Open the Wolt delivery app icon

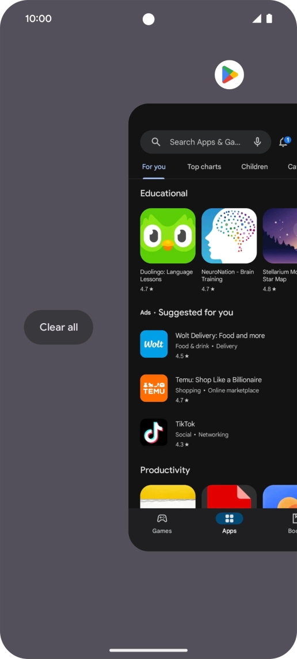[154, 344]
